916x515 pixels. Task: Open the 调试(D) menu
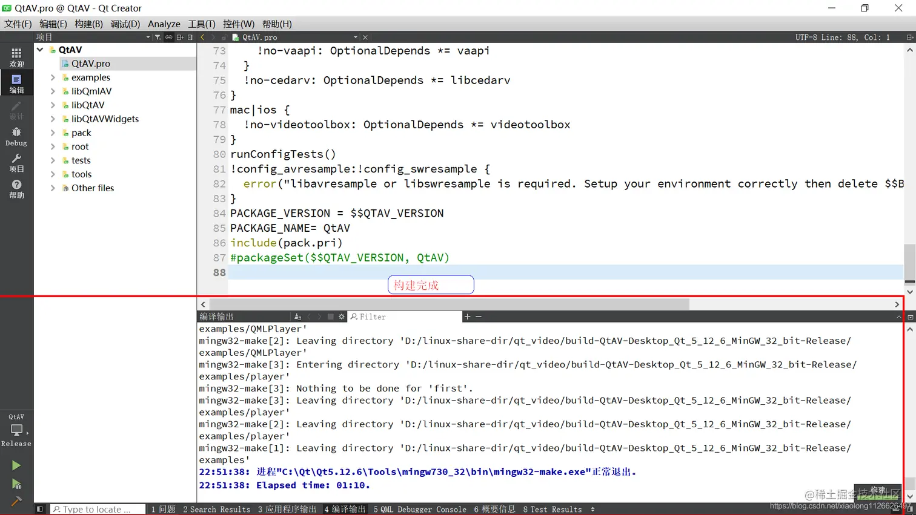point(125,24)
